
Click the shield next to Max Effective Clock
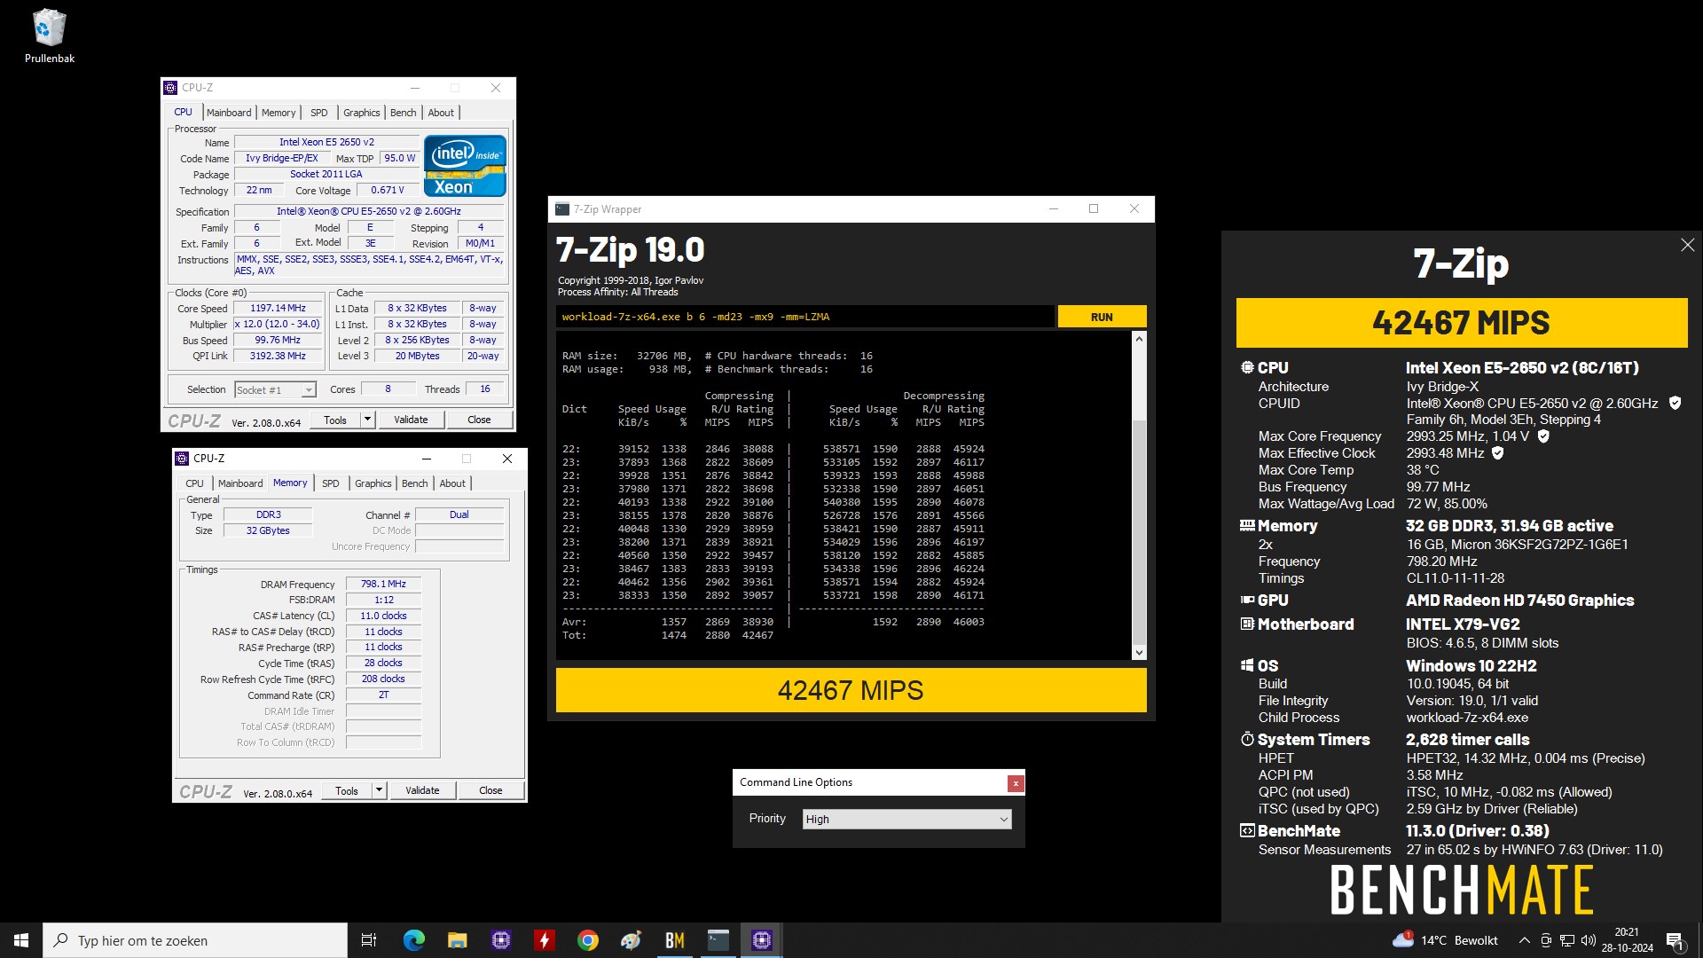tap(1498, 452)
